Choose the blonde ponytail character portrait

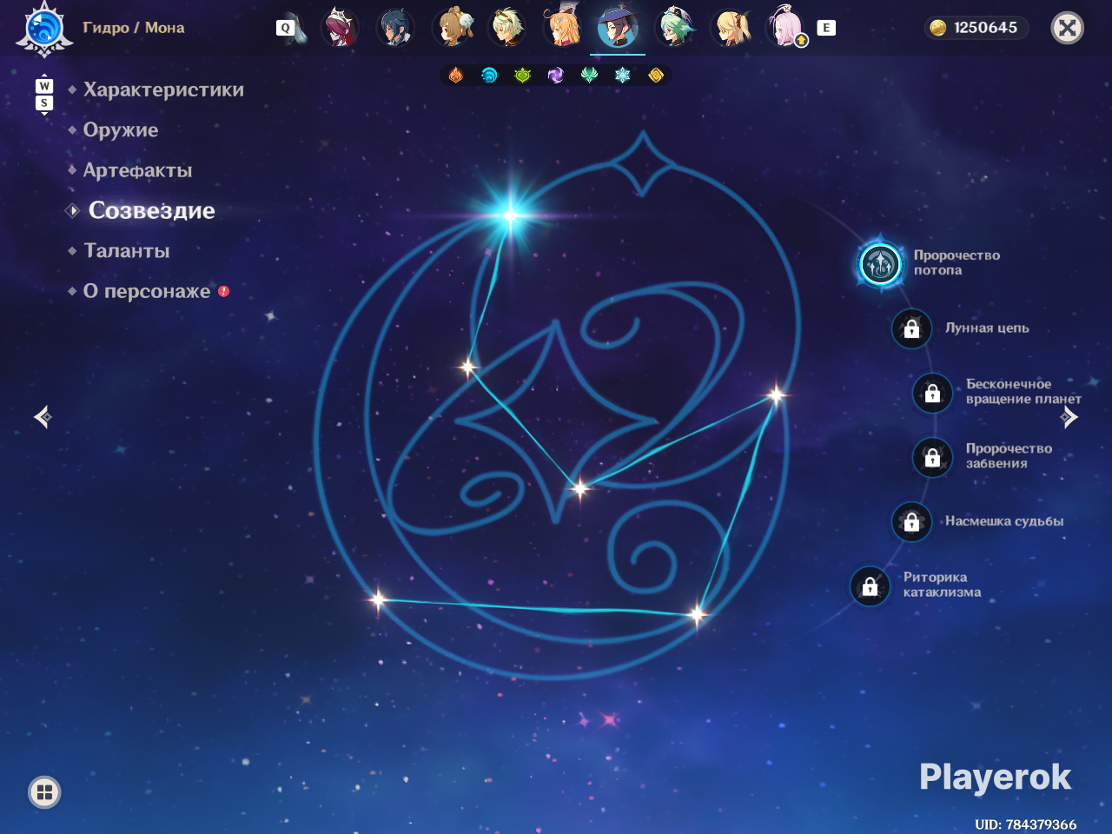[x=730, y=27]
